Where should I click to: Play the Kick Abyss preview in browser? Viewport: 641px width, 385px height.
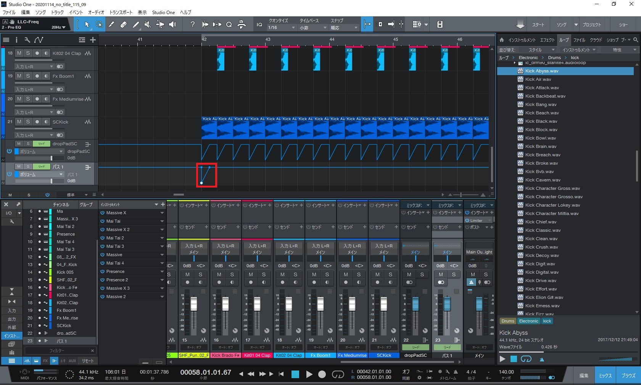click(502, 359)
